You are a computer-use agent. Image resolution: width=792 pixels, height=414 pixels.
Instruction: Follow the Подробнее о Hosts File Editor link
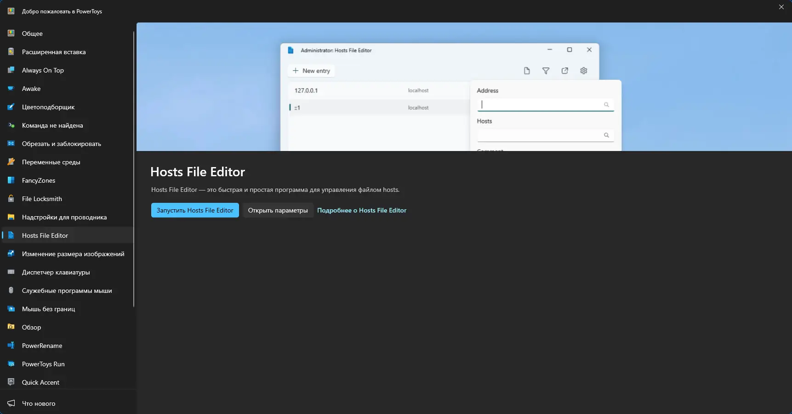tap(362, 210)
